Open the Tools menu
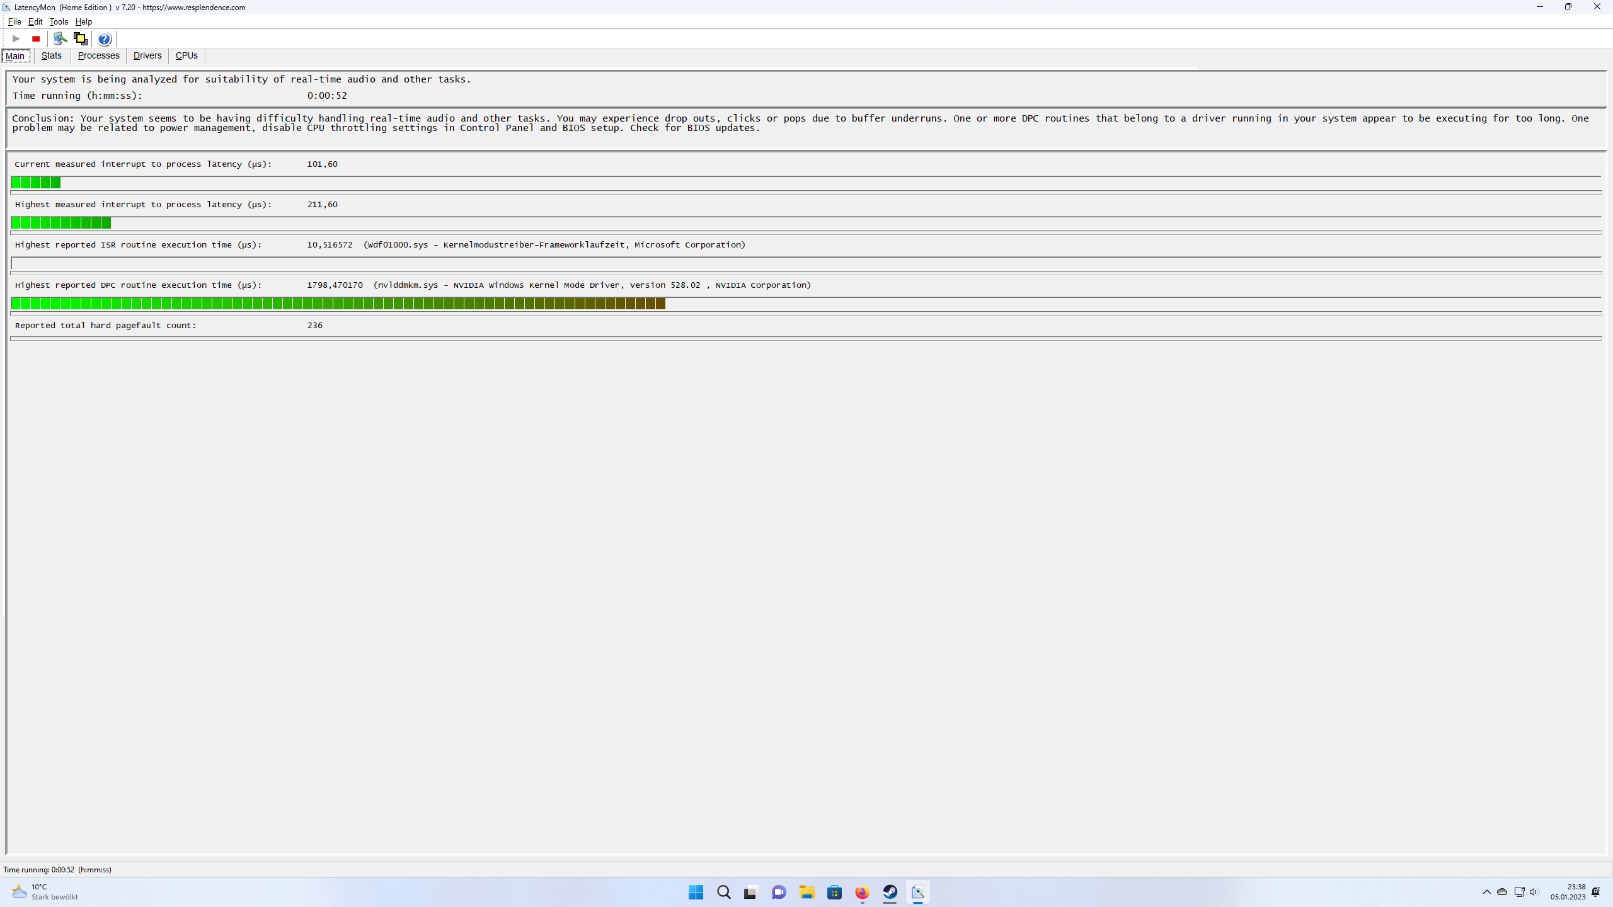Viewport: 1613px width, 907px height. tap(59, 21)
